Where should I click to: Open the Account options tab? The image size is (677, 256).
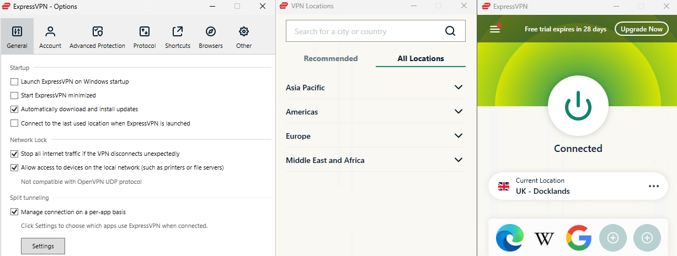click(x=50, y=36)
